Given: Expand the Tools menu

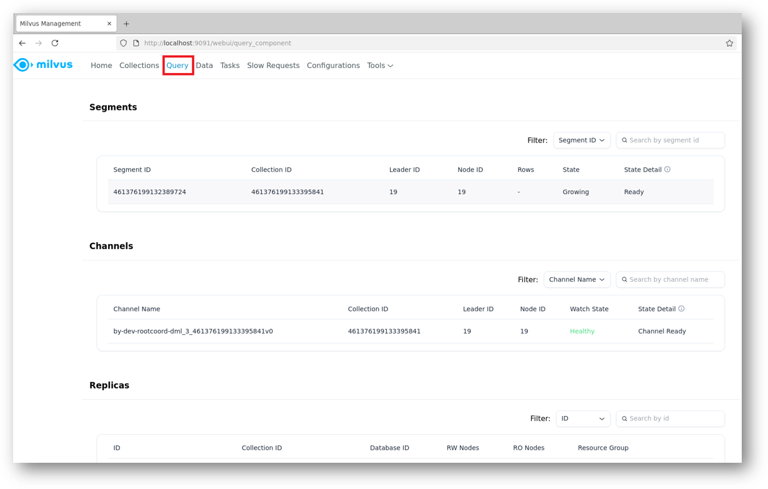Looking at the screenshot, I should click(x=380, y=66).
